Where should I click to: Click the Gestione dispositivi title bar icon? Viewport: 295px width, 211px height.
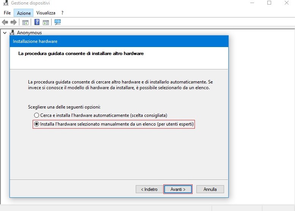coord(6,3)
